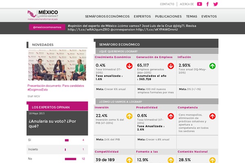This screenshot has height=163, width=245.
Task: Click the '¿Cómo lo vamos a lograr?' bar
Action: [157, 101]
